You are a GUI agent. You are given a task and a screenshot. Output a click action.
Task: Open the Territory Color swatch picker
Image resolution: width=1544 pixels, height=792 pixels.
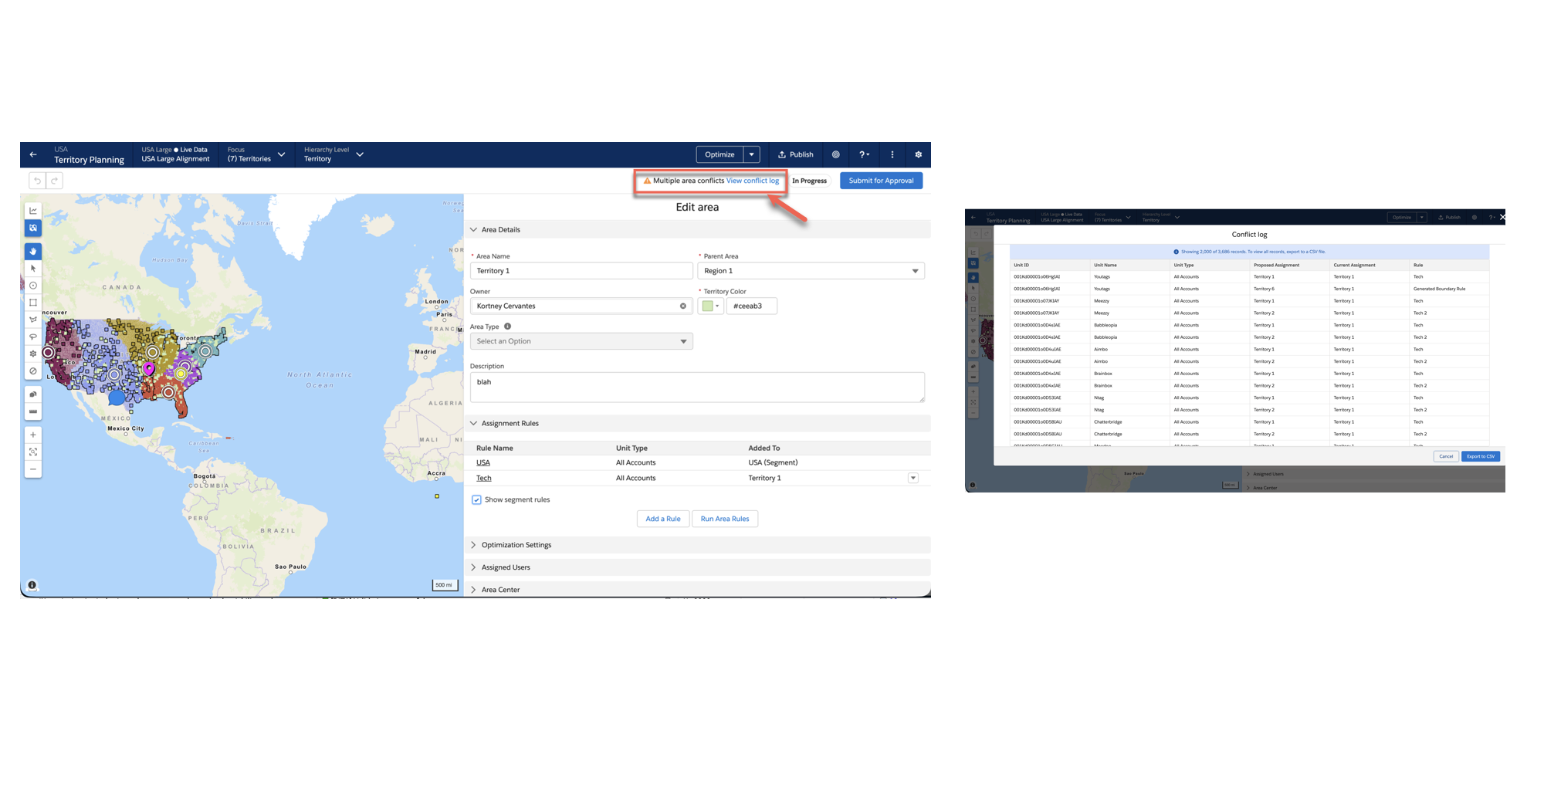[x=710, y=306]
